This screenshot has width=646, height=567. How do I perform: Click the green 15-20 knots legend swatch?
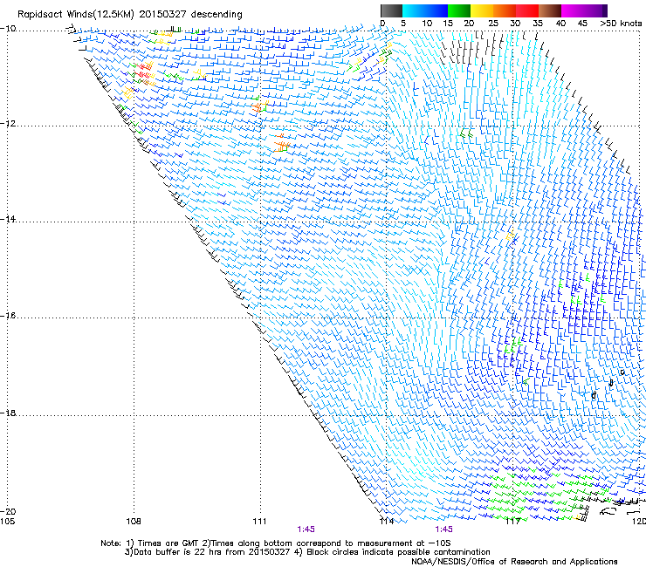tap(459, 10)
